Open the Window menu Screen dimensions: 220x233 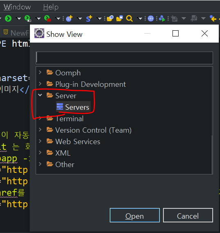click(x=17, y=7)
